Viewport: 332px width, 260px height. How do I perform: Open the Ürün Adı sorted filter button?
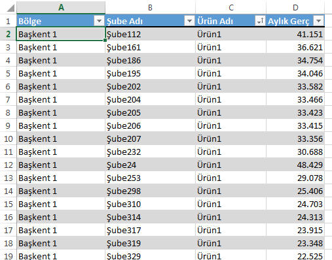pos(260,21)
